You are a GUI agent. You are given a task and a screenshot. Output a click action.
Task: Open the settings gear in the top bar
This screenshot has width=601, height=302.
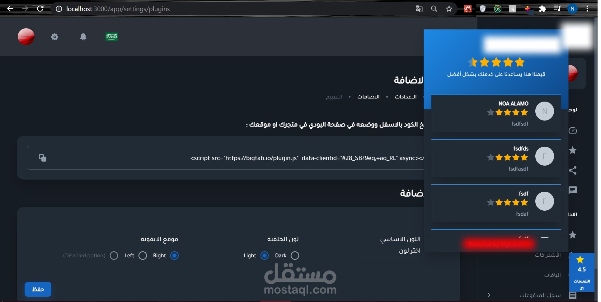coord(55,37)
